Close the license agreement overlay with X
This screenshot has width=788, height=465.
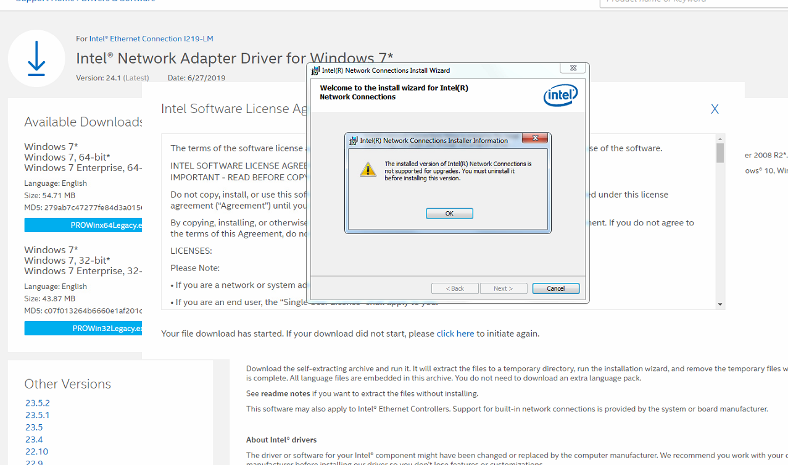click(715, 109)
